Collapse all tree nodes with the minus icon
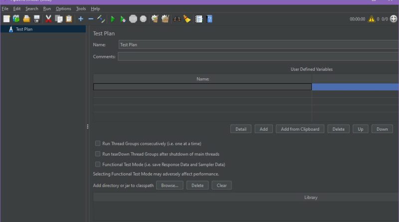The image size is (399, 222). tap(91, 19)
